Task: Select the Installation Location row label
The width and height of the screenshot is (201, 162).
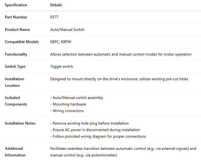Action: [14, 82]
